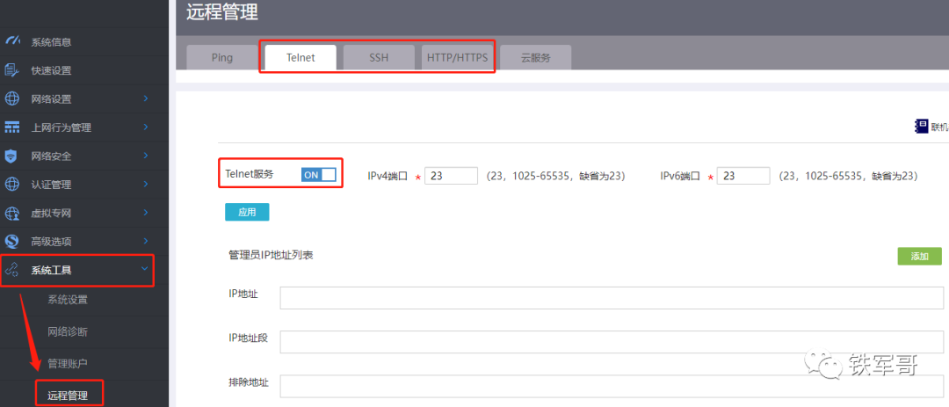Click the 快速设置 icon in sidebar
Screen dimensions: 949x407
click(12, 70)
